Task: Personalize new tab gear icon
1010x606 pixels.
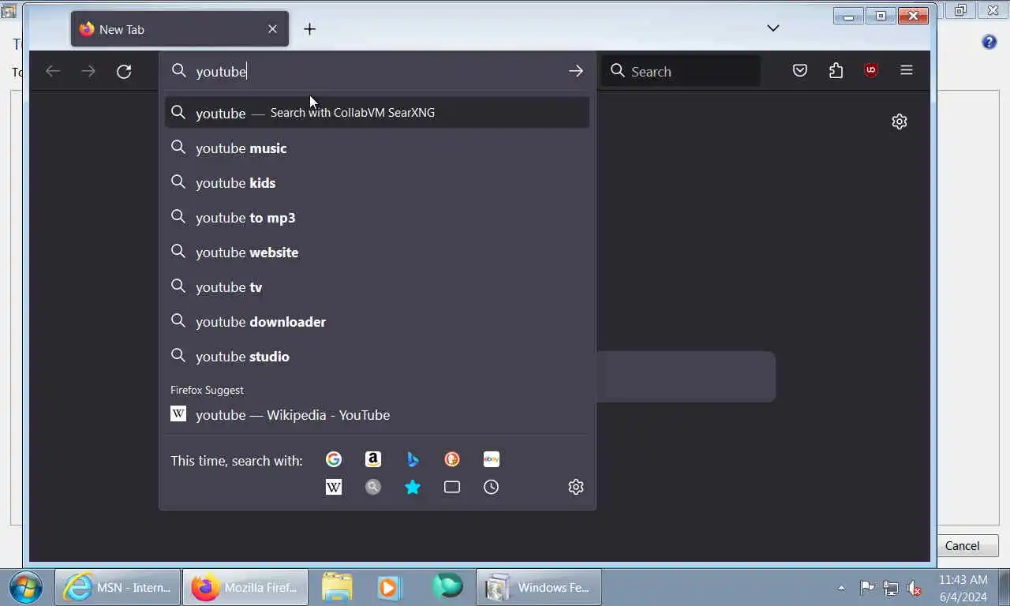Action: pos(900,122)
